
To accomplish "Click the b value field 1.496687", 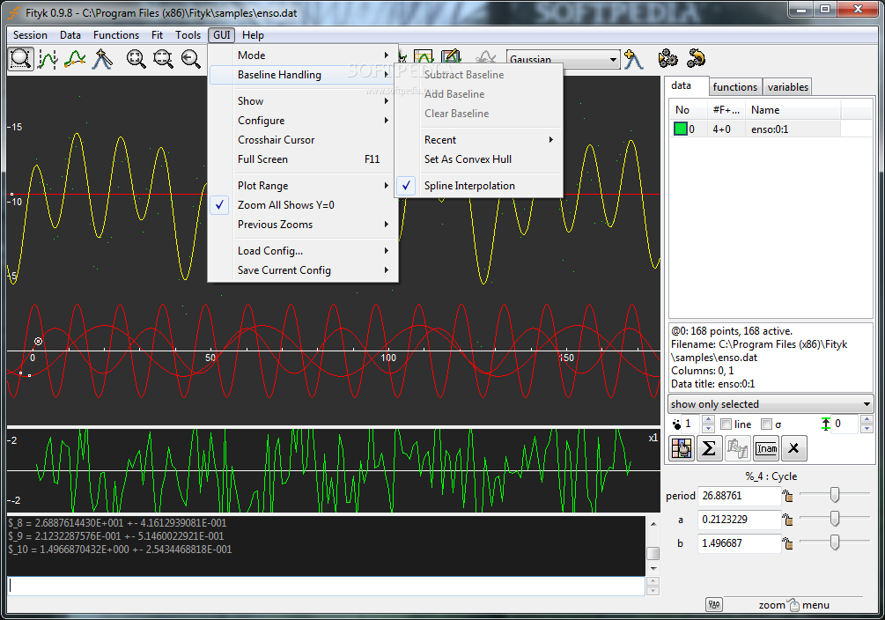I will pyautogui.click(x=740, y=543).
